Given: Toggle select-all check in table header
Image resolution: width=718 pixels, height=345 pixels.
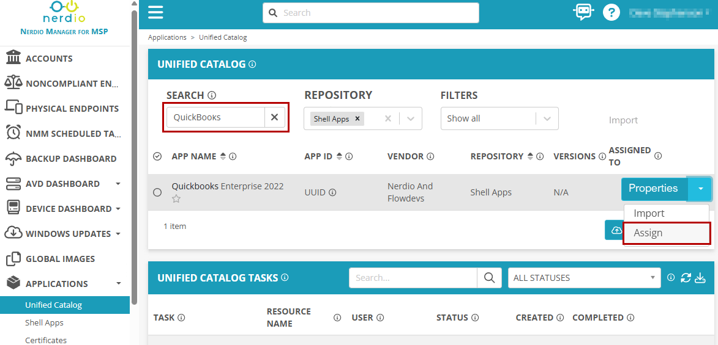Looking at the screenshot, I should [157, 157].
